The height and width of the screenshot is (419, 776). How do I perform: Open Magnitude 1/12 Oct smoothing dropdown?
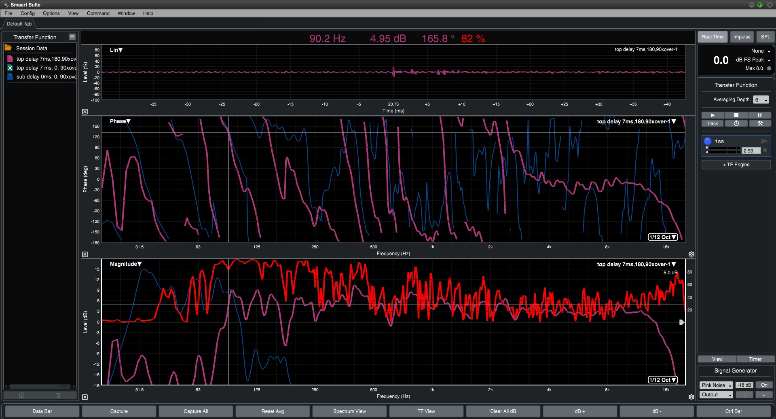663,380
